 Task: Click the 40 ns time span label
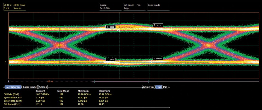50,81
